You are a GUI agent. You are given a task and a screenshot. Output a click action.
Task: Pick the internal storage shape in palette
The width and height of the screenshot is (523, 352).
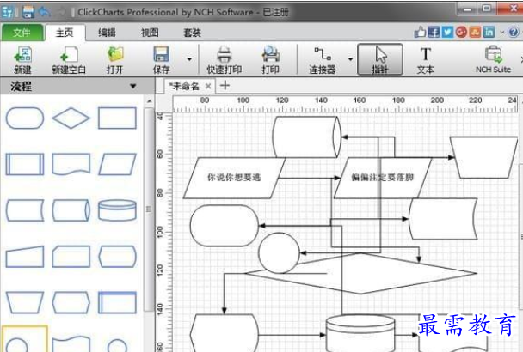tap(117, 303)
